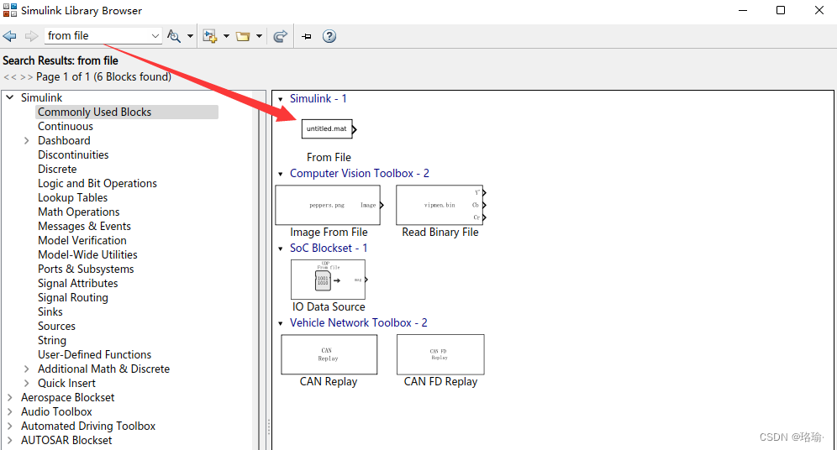Click the 'Image From File' label
837x450 pixels.
click(x=329, y=232)
